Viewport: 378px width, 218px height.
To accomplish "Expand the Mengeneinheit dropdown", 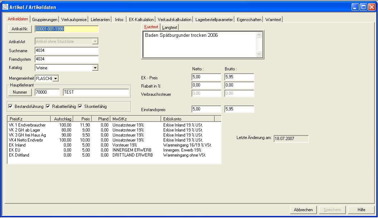I will coord(56,78).
